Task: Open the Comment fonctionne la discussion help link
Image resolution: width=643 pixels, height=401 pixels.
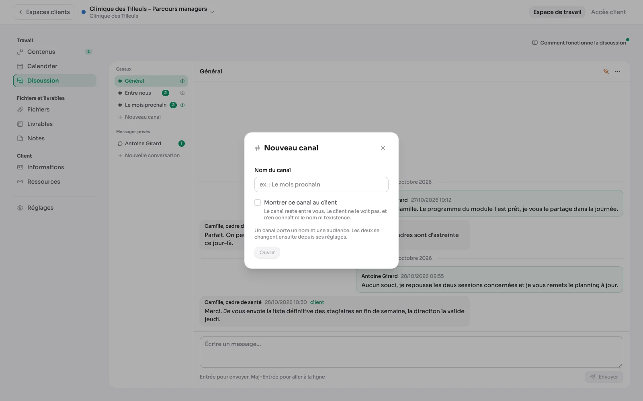Action: click(579, 43)
